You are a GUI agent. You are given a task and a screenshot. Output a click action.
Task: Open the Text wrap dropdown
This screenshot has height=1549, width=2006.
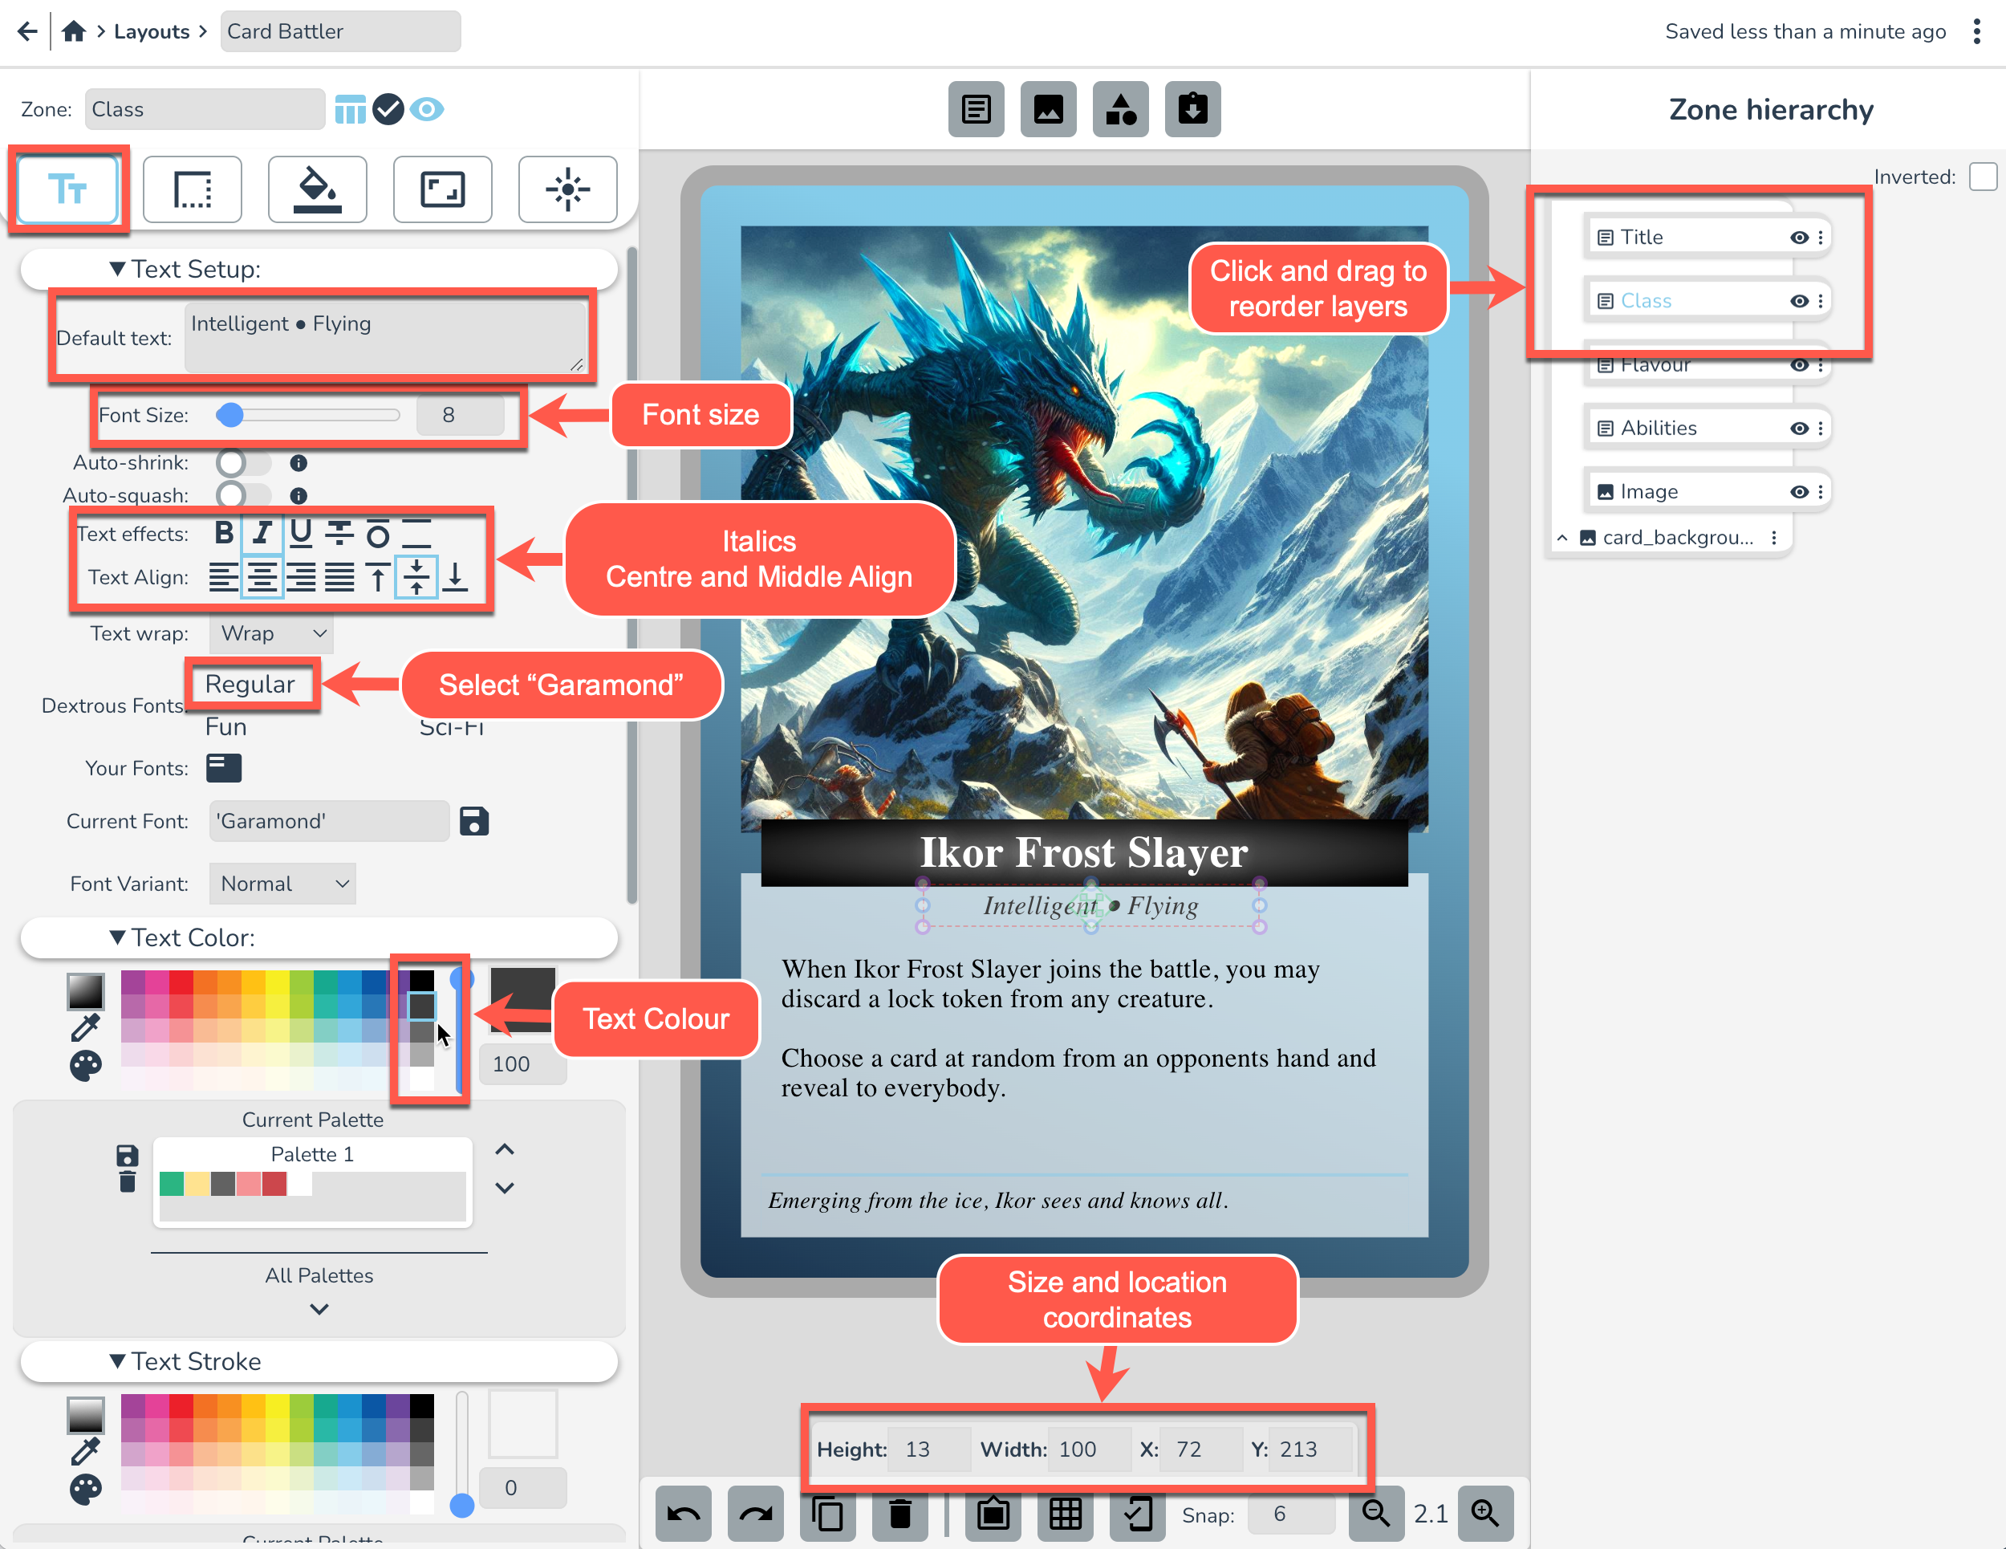(x=272, y=633)
